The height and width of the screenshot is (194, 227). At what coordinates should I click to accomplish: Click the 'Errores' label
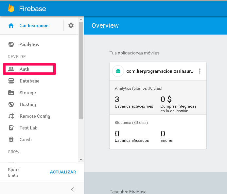pos(166,141)
